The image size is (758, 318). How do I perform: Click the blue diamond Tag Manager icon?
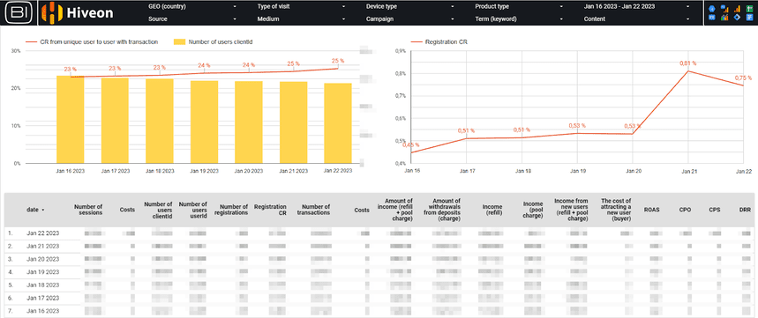coord(737,17)
